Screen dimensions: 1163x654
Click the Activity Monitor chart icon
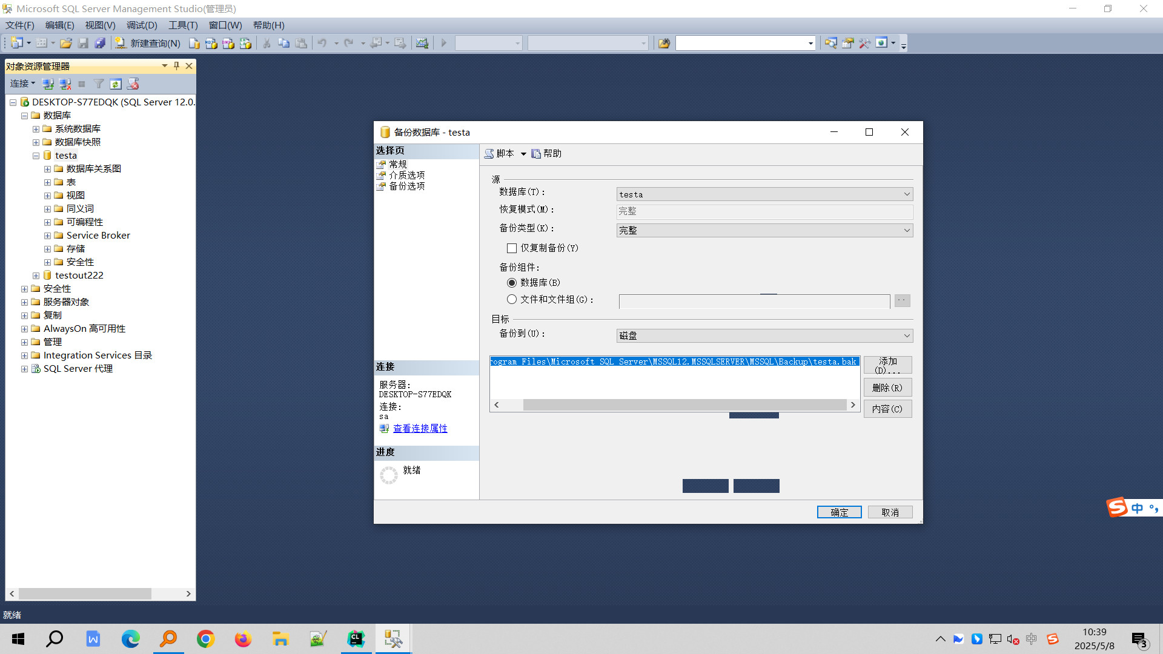(x=422, y=43)
